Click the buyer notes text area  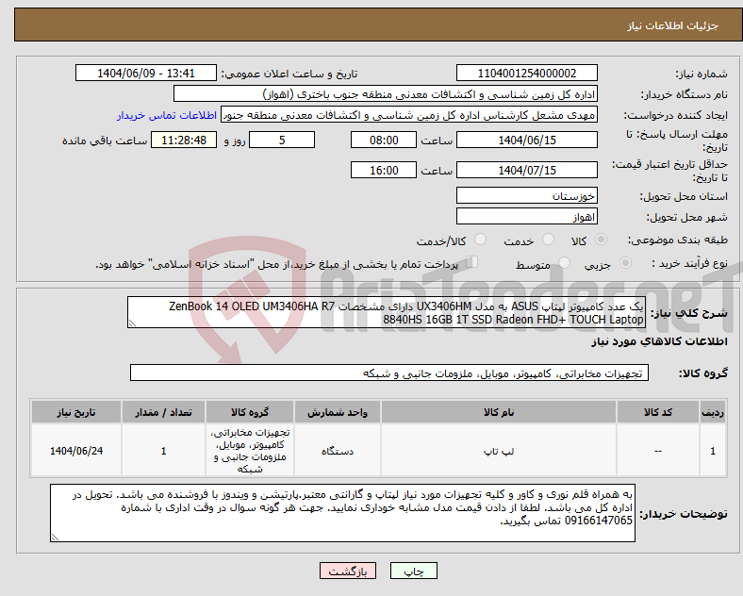click(x=342, y=513)
